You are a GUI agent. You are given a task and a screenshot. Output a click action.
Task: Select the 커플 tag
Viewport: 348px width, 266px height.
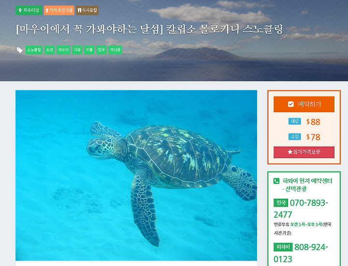89,50
